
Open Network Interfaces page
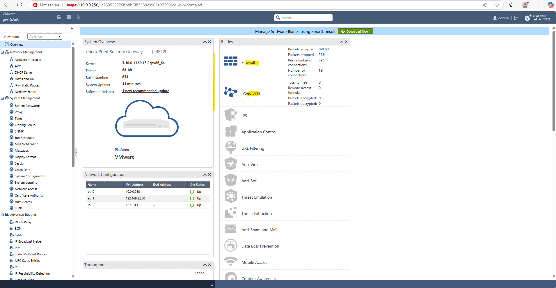[28, 60]
